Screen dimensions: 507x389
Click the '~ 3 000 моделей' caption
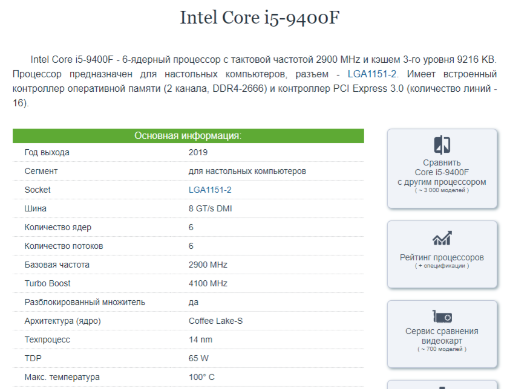pos(442,190)
